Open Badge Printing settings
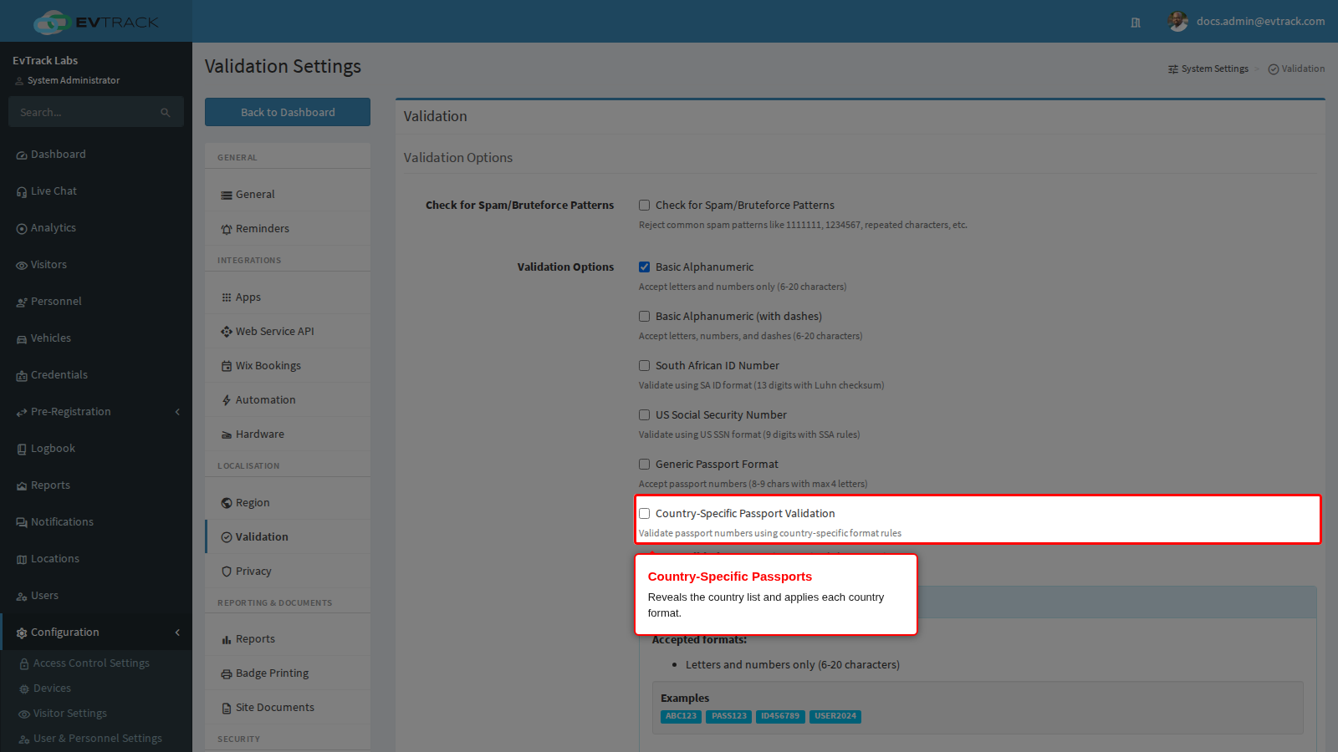Viewport: 1338px width, 752px height. tap(288, 673)
